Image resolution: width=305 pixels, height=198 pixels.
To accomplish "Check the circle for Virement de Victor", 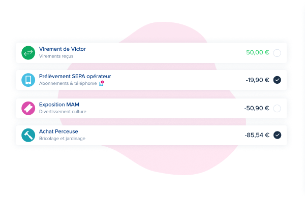I will point(277,53).
